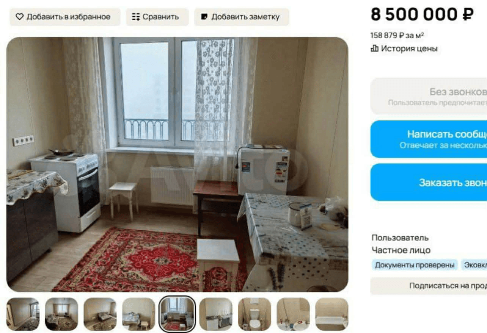
Task: Open the second thumbnail with sofa
Action: (61, 314)
